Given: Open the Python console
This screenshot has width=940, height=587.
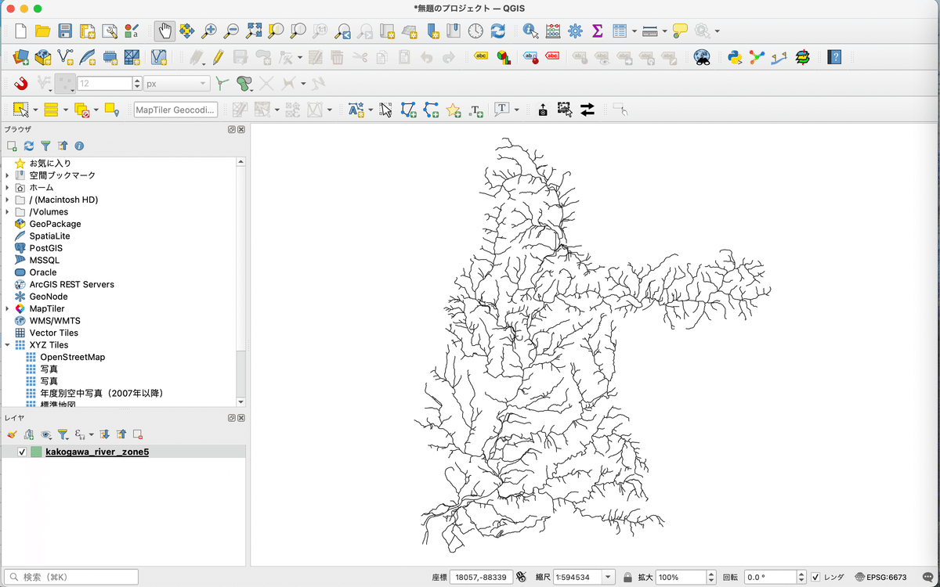Looking at the screenshot, I should [x=734, y=57].
